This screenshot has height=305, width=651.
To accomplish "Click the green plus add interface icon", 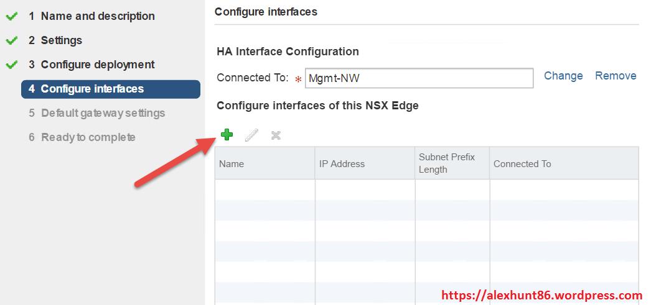I will coord(227,135).
